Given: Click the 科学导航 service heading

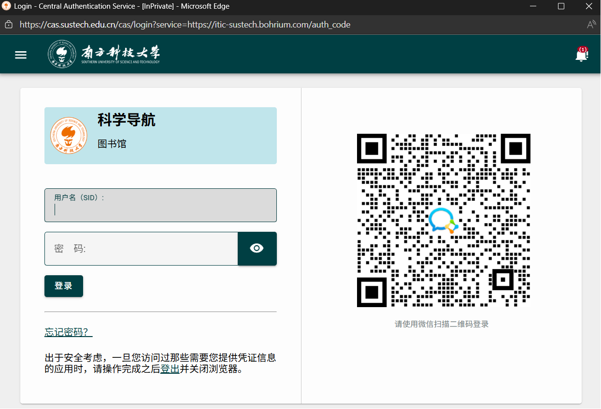Looking at the screenshot, I should pos(127,120).
